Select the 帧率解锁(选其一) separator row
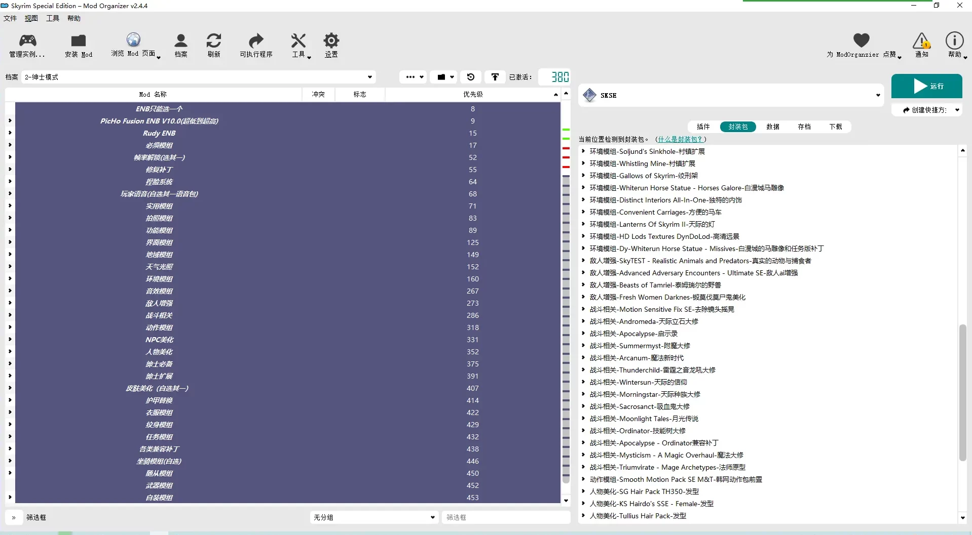 click(288, 157)
